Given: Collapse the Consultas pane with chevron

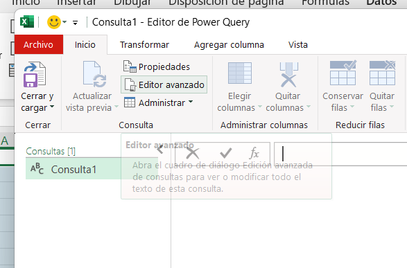Looking at the screenshot, I should 160,150.
